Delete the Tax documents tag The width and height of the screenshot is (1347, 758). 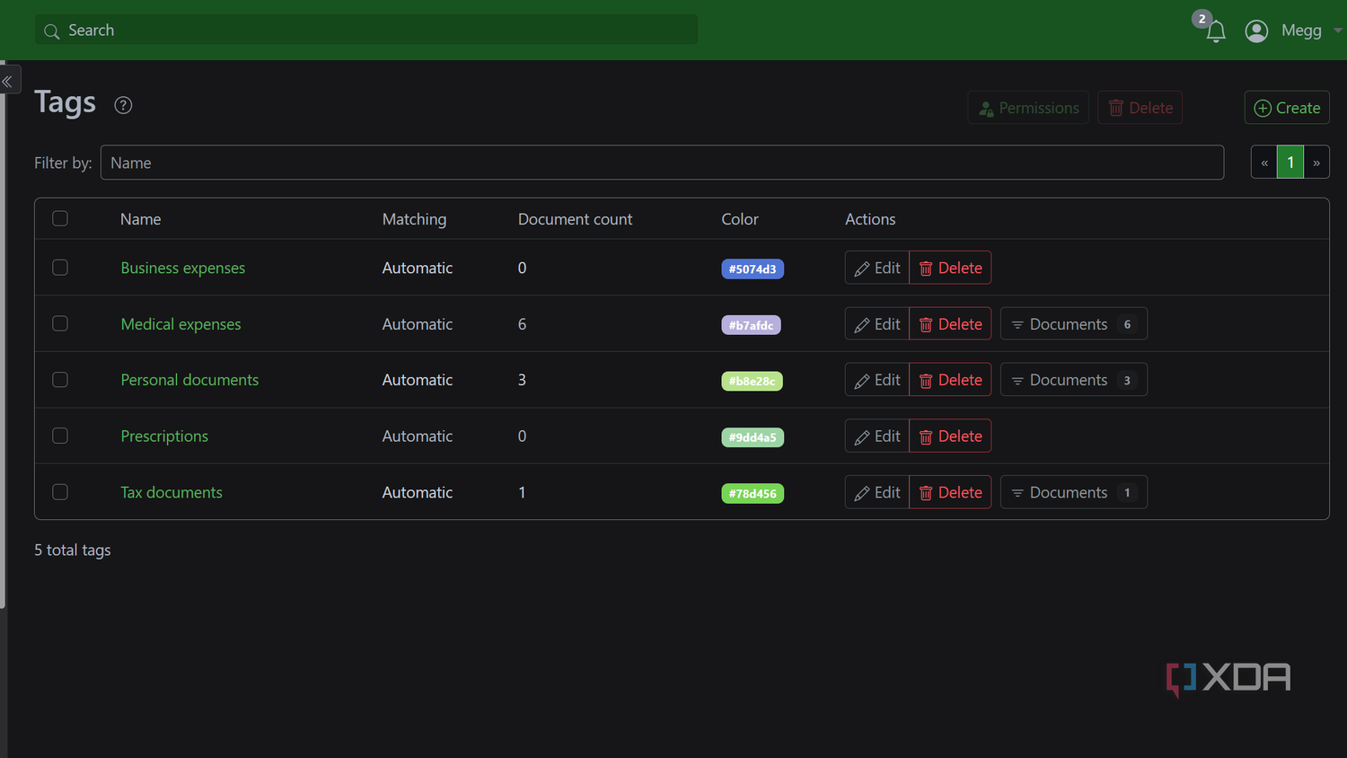point(950,492)
